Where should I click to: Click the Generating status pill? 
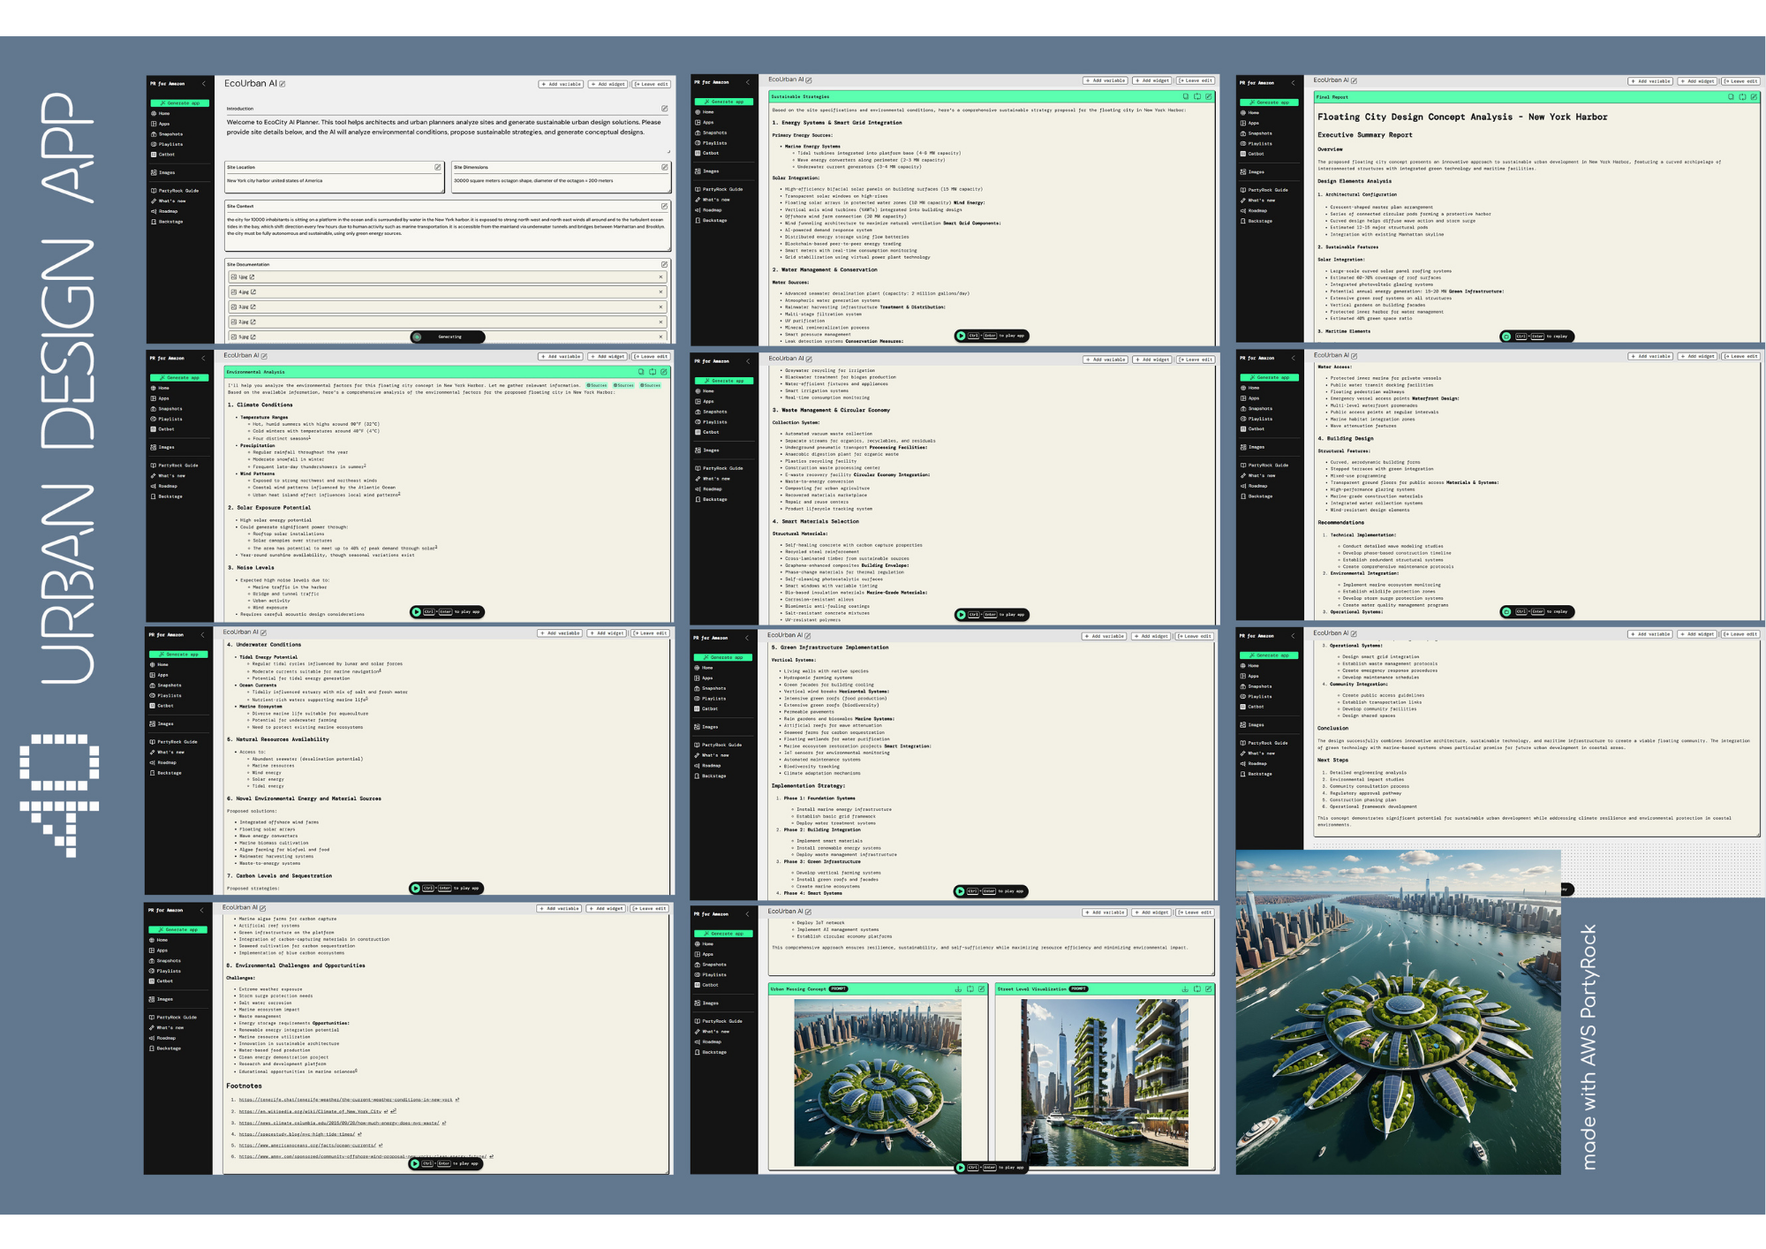[x=448, y=337]
